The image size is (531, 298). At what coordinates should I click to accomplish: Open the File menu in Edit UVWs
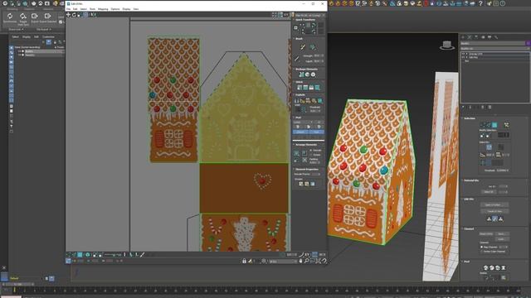68,9
